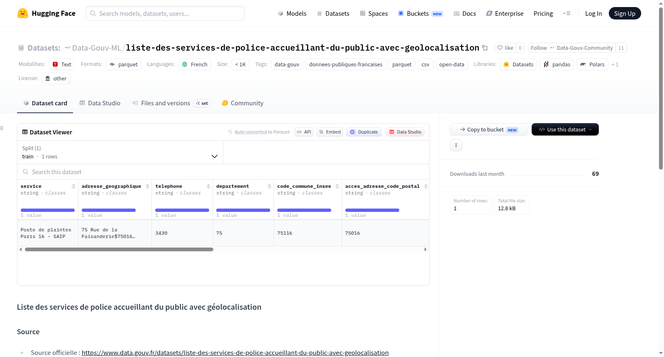Click the Sign Up button

tap(625, 13)
